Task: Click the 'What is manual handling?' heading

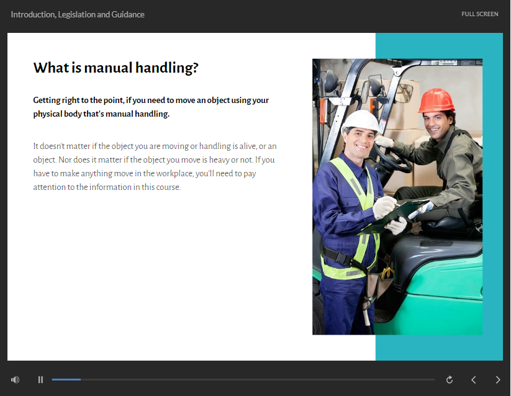Action: click(x=115, y=68)
